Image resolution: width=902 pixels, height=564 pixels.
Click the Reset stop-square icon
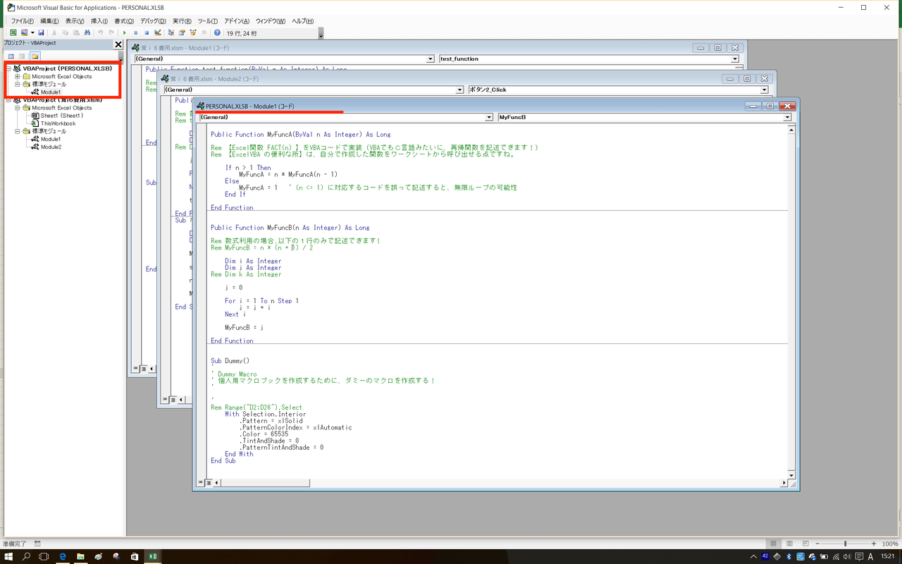coord(147,32)
